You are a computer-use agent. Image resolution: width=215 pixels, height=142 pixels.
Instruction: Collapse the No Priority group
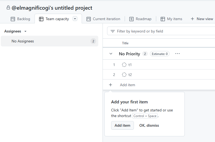(x=111, y=54)
